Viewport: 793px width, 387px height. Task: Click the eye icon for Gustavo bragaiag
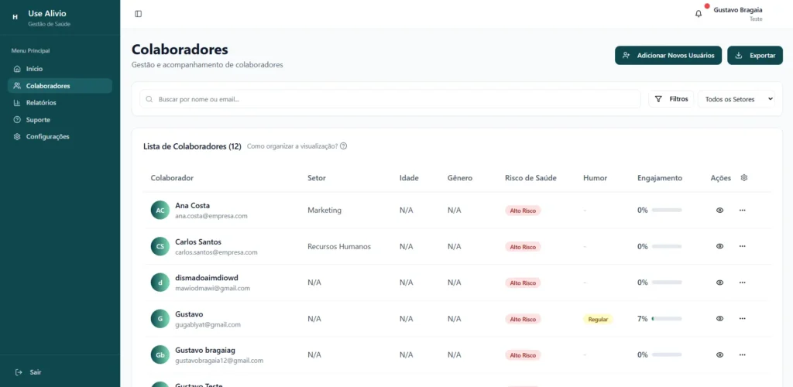click(x=719, y=355)
